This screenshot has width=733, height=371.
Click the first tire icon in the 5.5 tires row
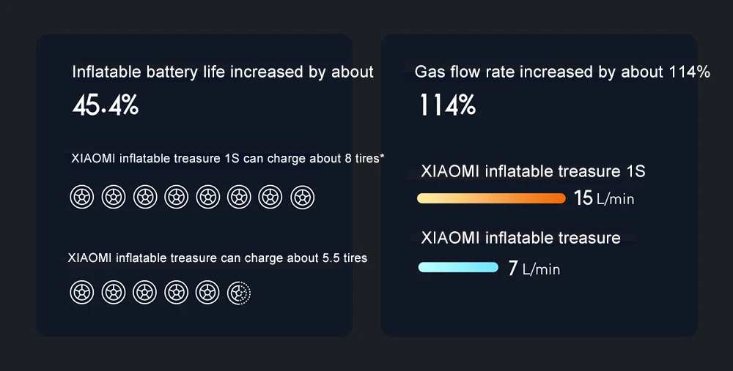point(82,293)
